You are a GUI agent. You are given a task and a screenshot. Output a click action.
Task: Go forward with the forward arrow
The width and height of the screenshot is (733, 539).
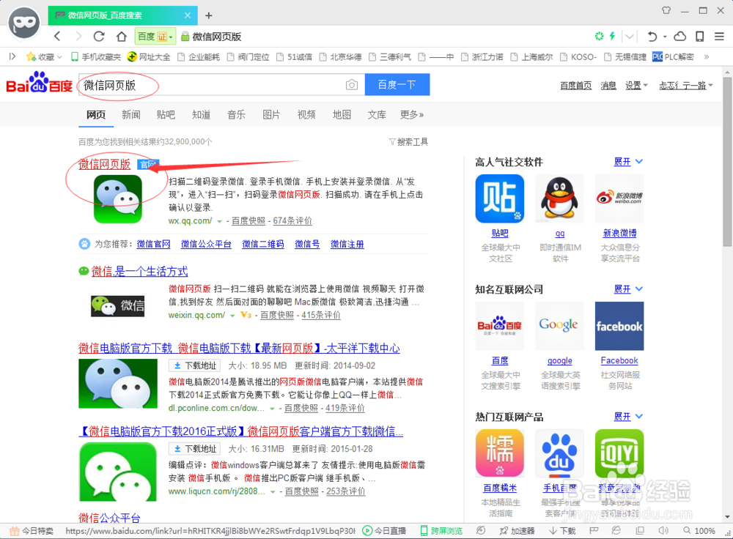pyautogui.click(x=78, y=37)
